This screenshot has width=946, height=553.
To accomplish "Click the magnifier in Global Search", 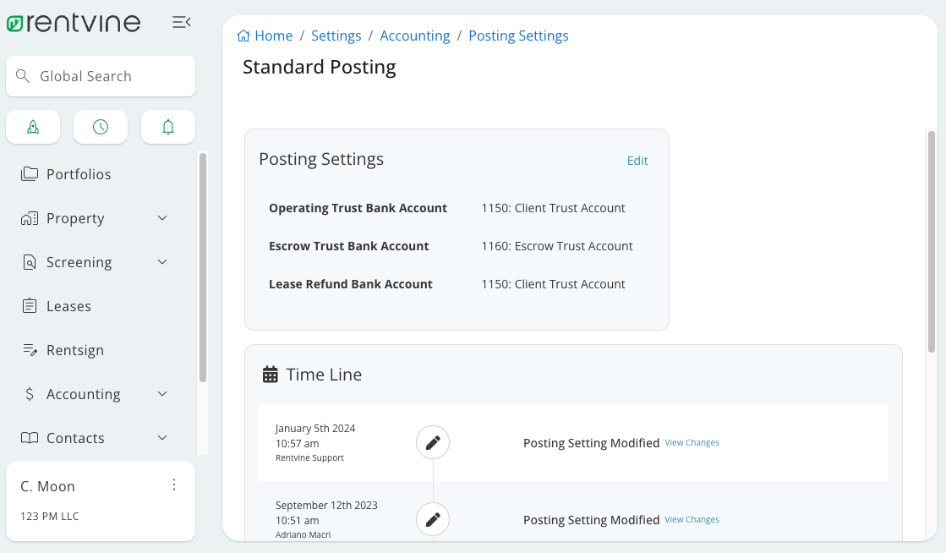I will (x=23, y=75).
